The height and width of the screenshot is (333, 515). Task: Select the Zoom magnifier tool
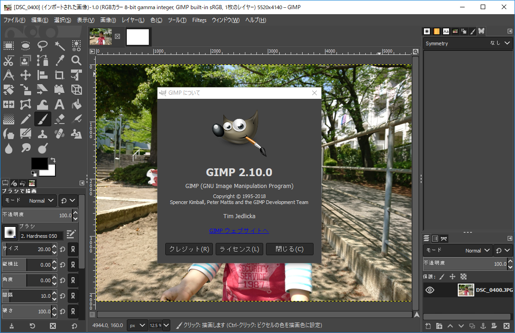(x=76, y=60)
